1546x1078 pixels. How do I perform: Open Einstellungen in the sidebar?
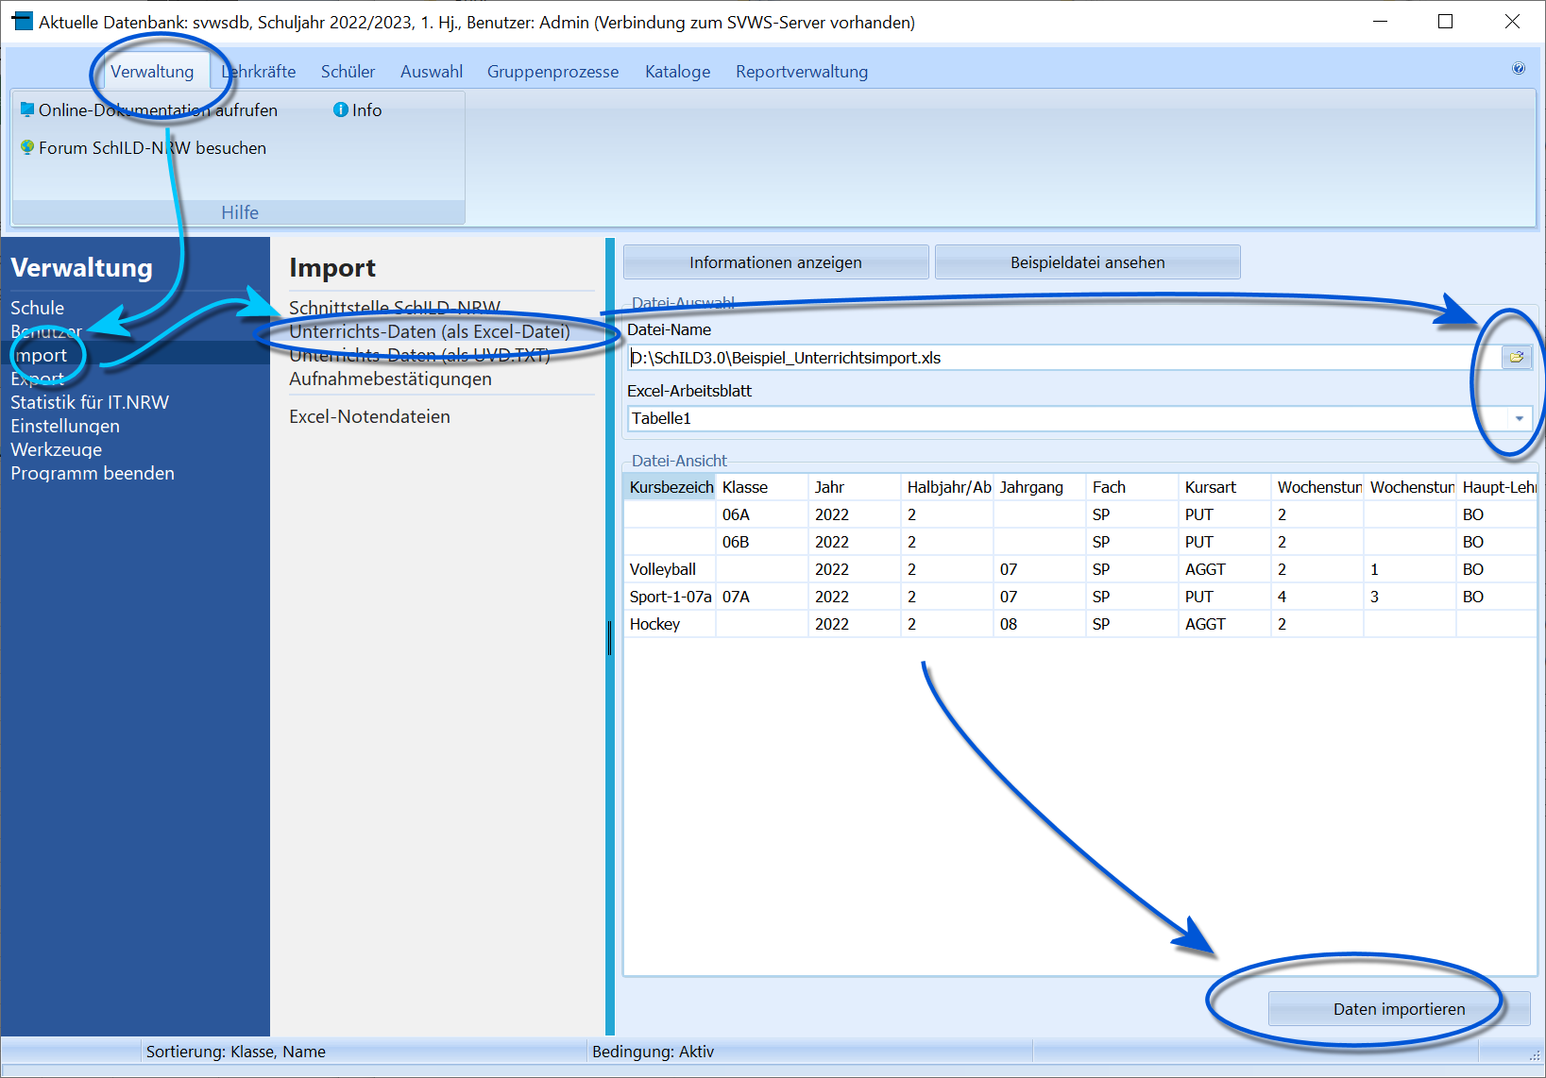click(x=65, y=426)
